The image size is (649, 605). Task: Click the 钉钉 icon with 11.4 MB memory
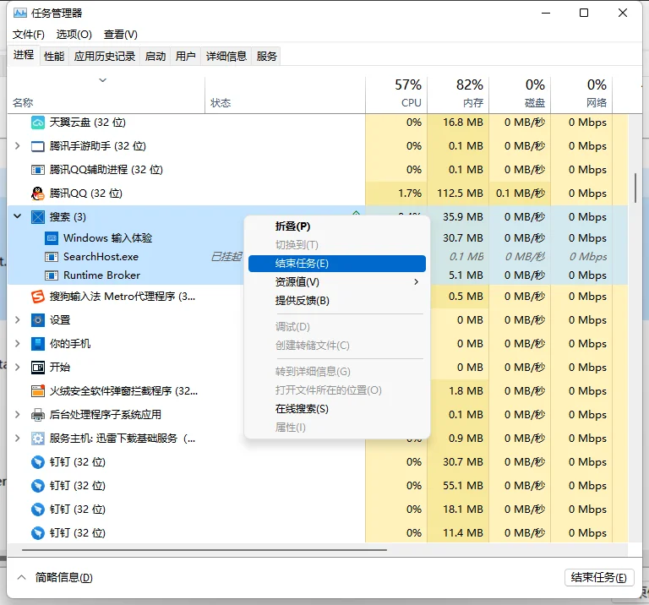38,532
